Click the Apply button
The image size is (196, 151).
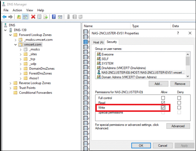point(184,145)
